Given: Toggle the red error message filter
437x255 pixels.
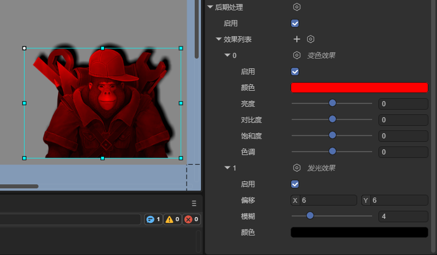Looking at the screenshot, I should (192, 219).
